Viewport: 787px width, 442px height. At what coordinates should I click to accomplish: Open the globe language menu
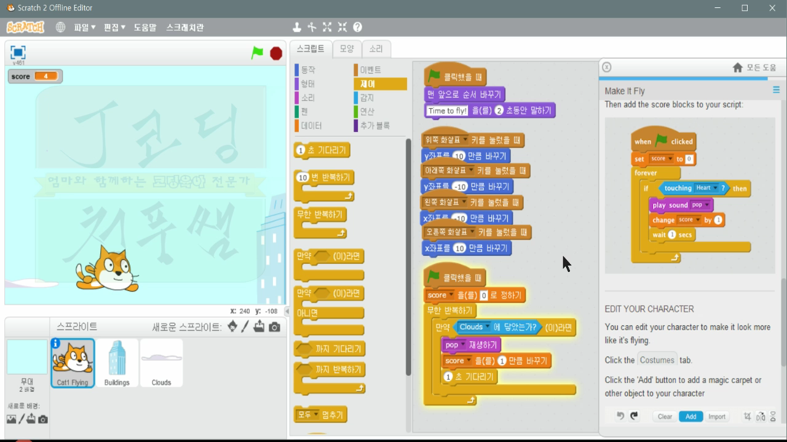(x=60, y=27)
